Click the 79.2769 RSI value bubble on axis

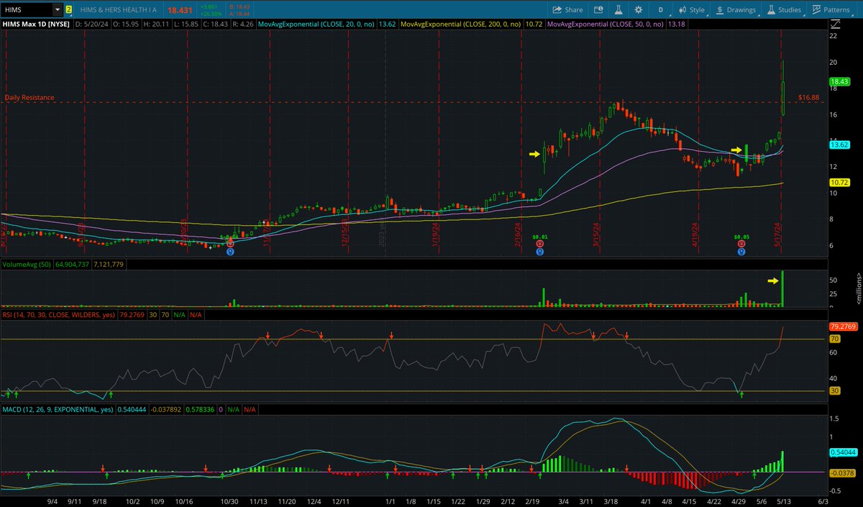coord(841,326)
